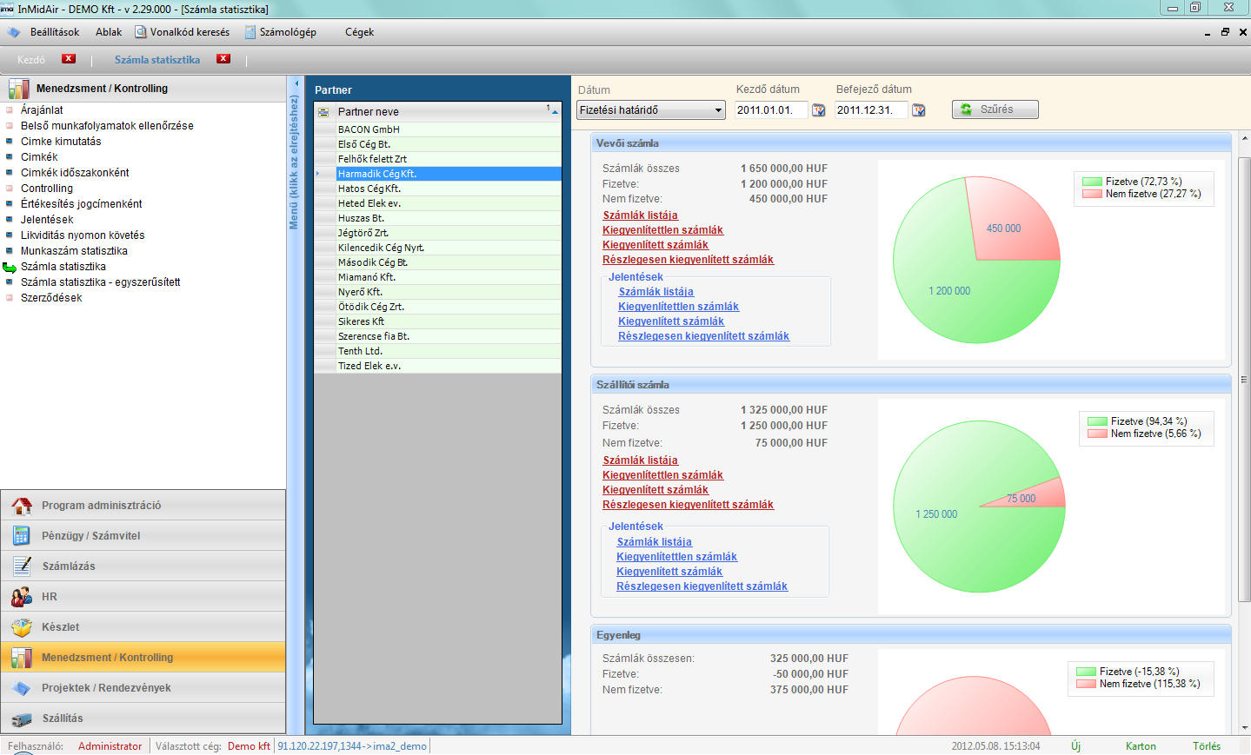Click the HR people icon

click(22, 597)
